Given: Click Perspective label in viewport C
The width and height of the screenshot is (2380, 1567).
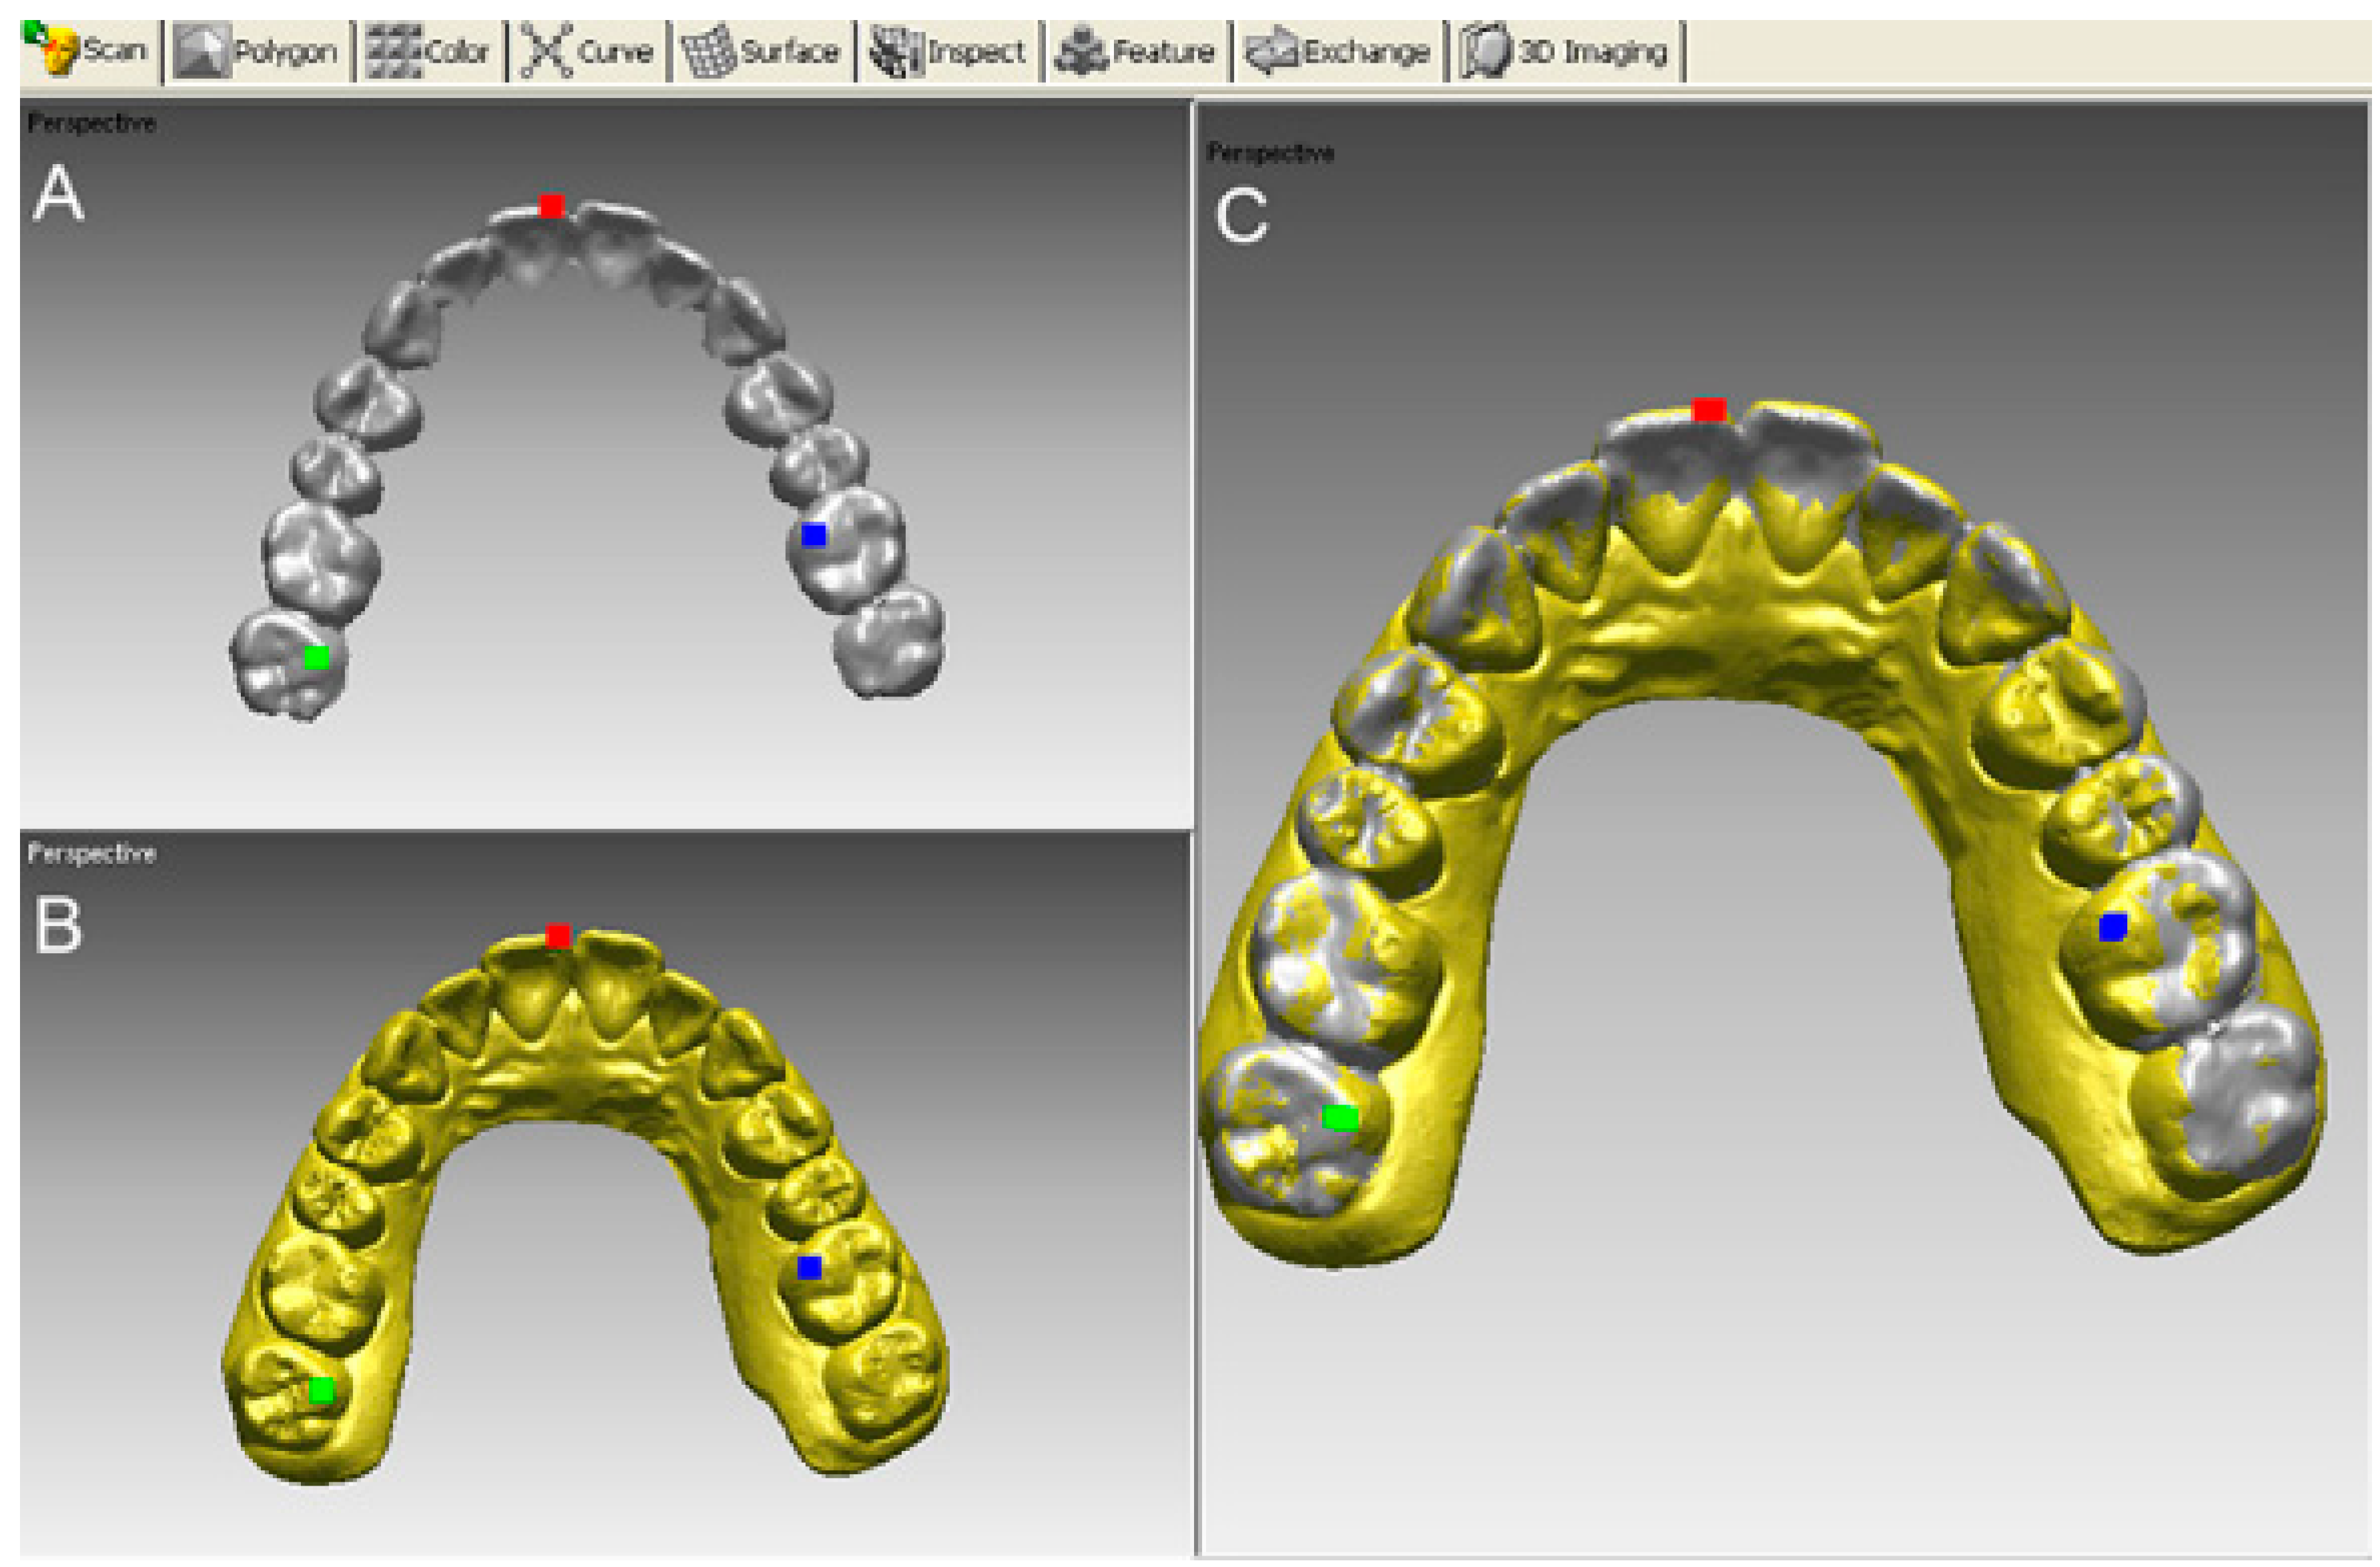Looking at the screenshot, I should pyautogui.click(x=1270, y=153).
